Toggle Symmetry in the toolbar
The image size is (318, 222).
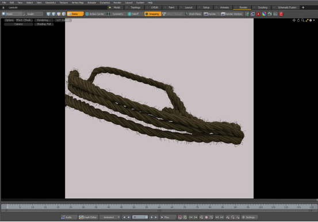click(x=116, y=14)
